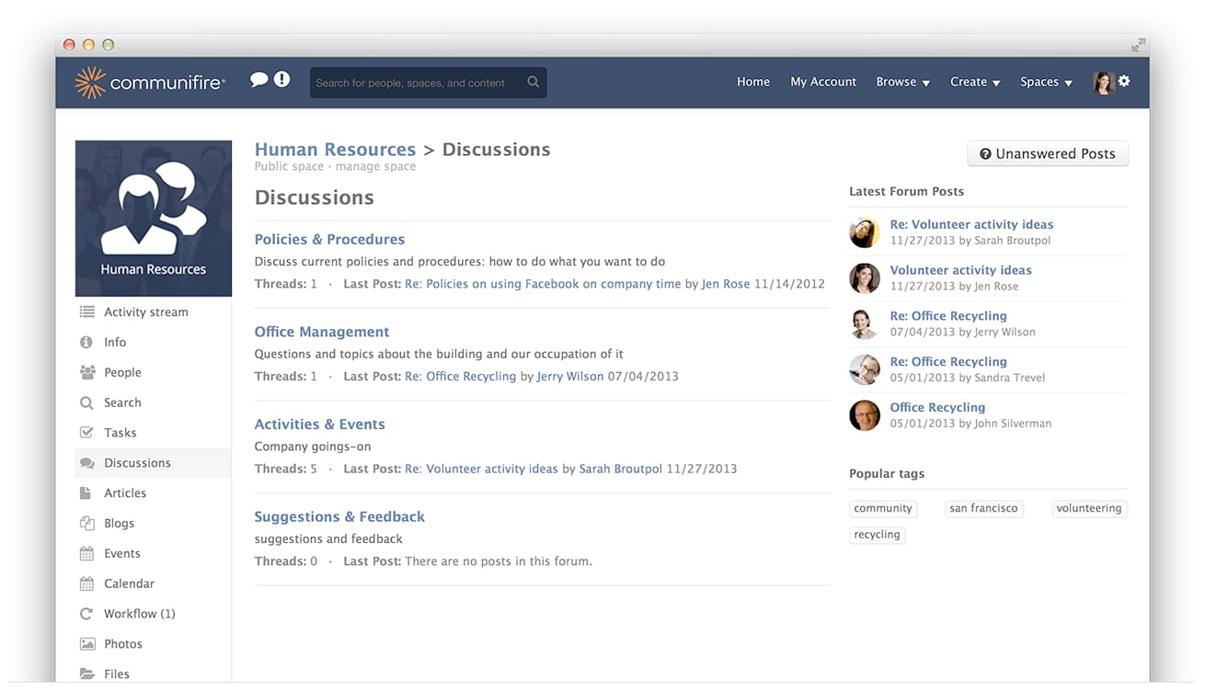Click the Articles document icon
This screenshot has height=690, width=1205.
pos(86,493)
